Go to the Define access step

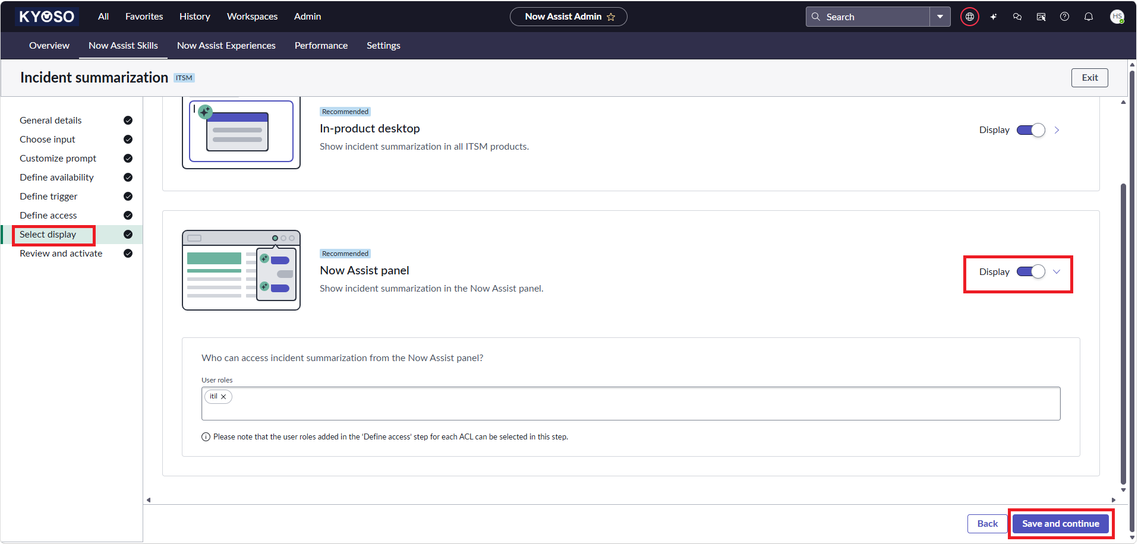[48, 216]
